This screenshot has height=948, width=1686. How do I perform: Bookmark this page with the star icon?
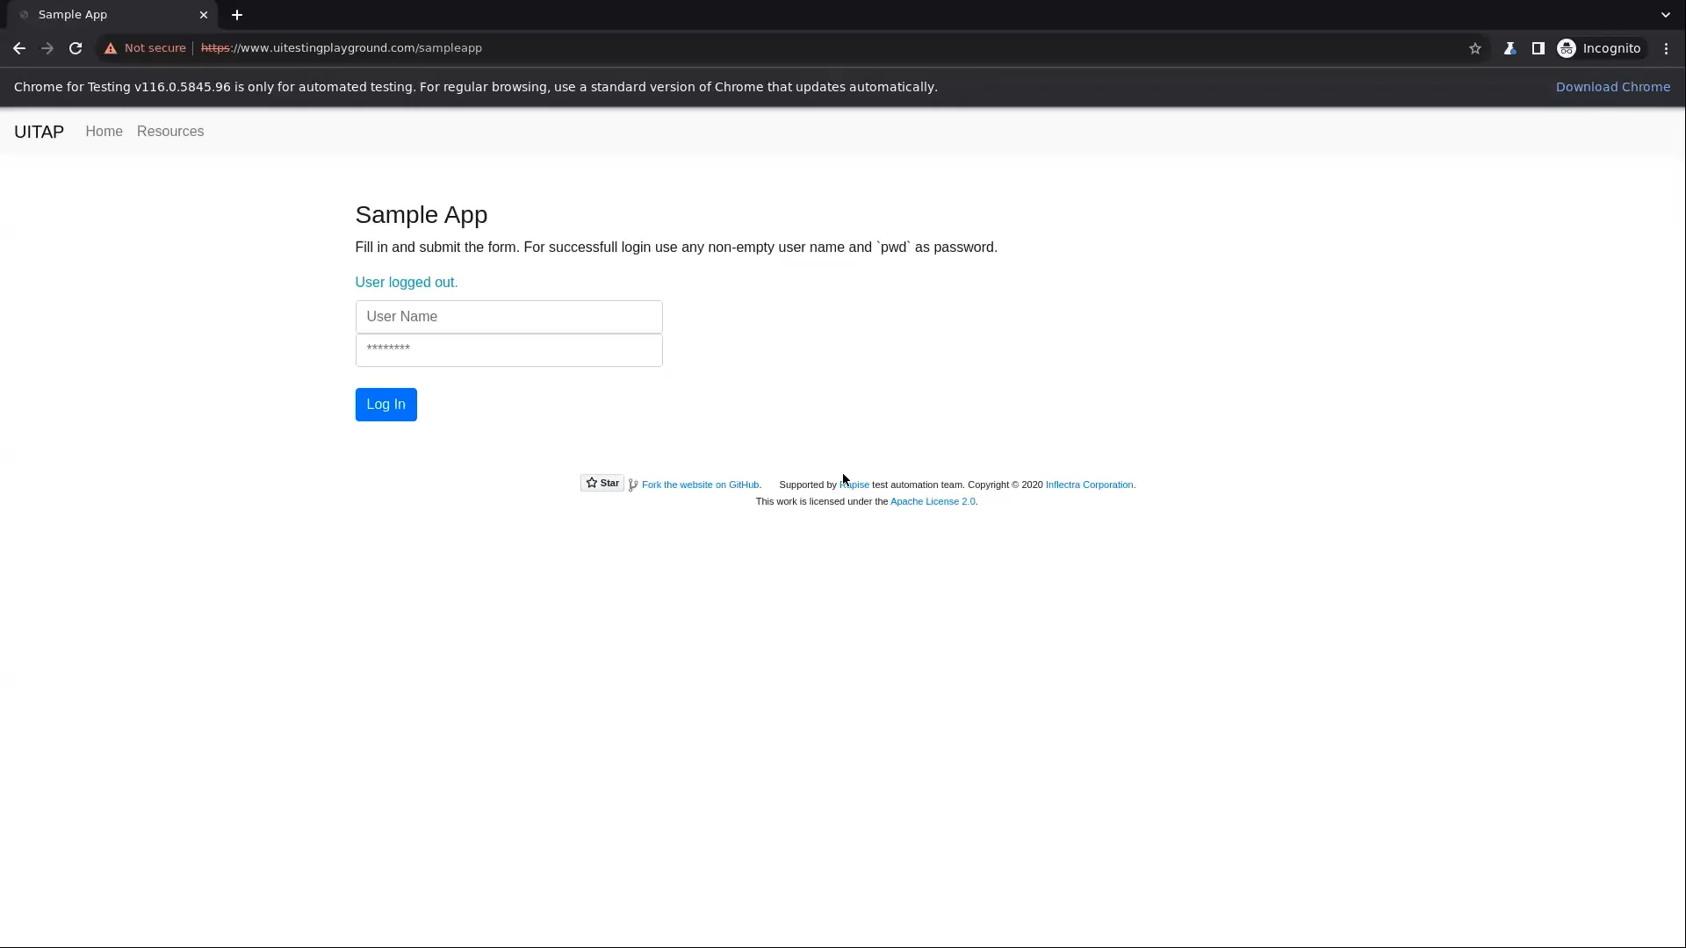[x=1475, y=48]
